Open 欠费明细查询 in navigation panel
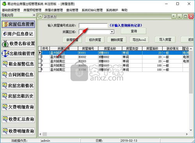 point(18,107)
